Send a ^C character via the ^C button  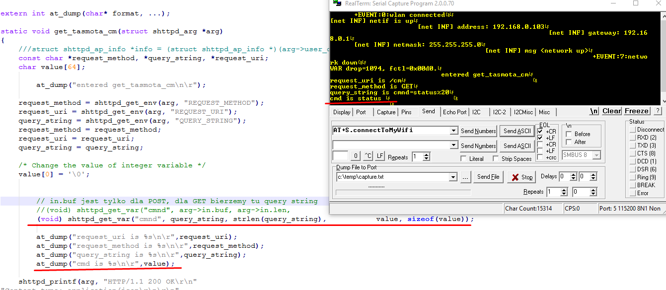[x=368, y=155]
